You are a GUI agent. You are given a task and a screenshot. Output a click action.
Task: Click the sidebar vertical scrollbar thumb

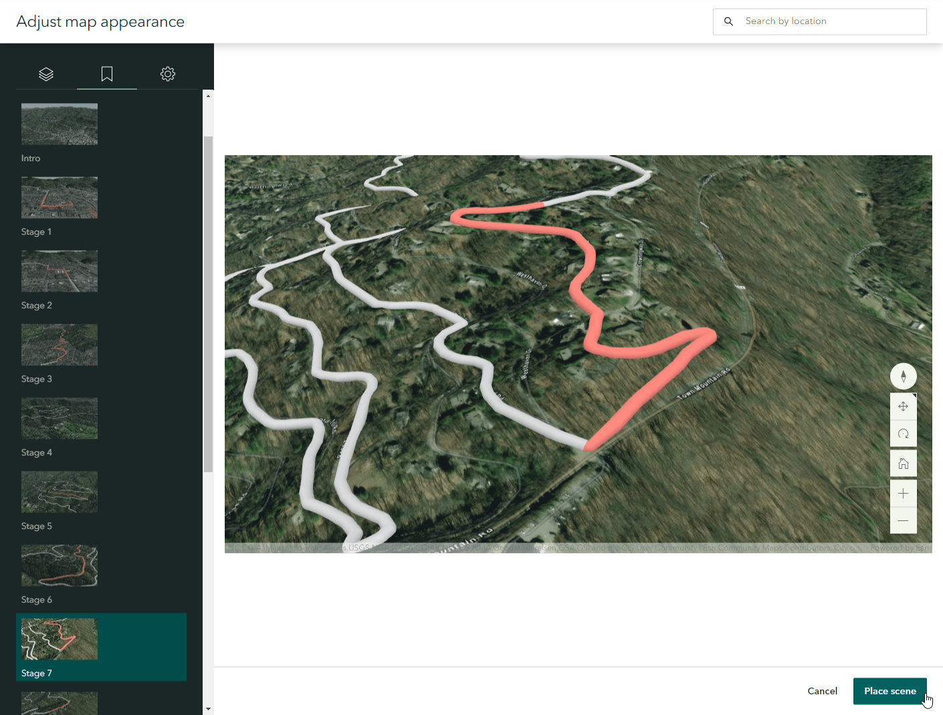pos(208,304)
